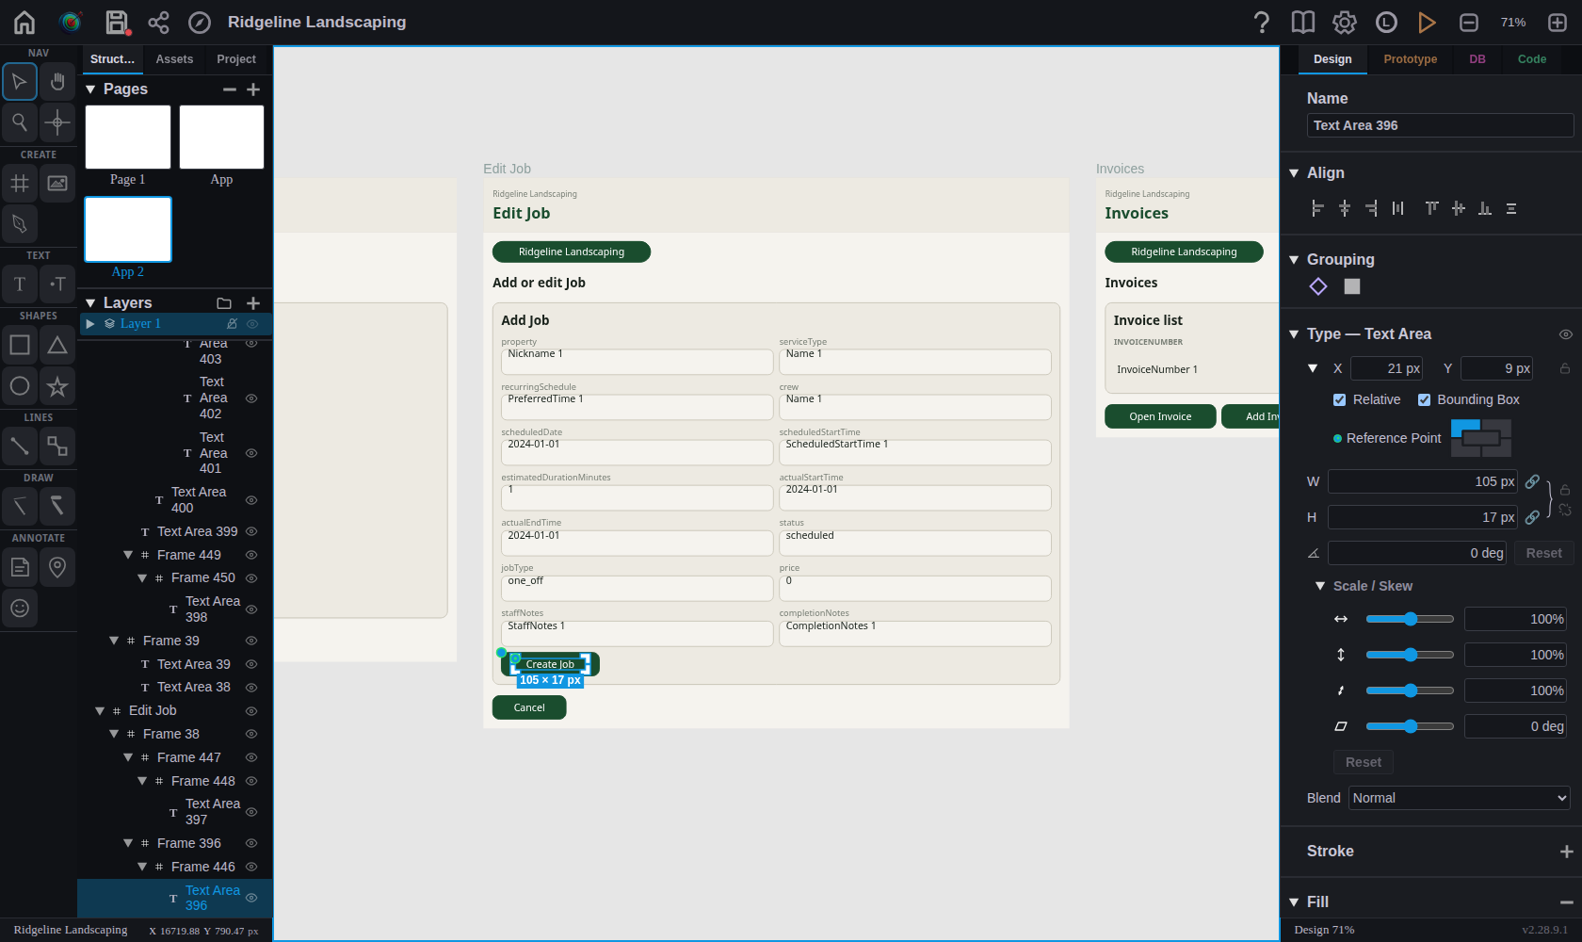Open settings gear icon

(x=1345, y=22)
